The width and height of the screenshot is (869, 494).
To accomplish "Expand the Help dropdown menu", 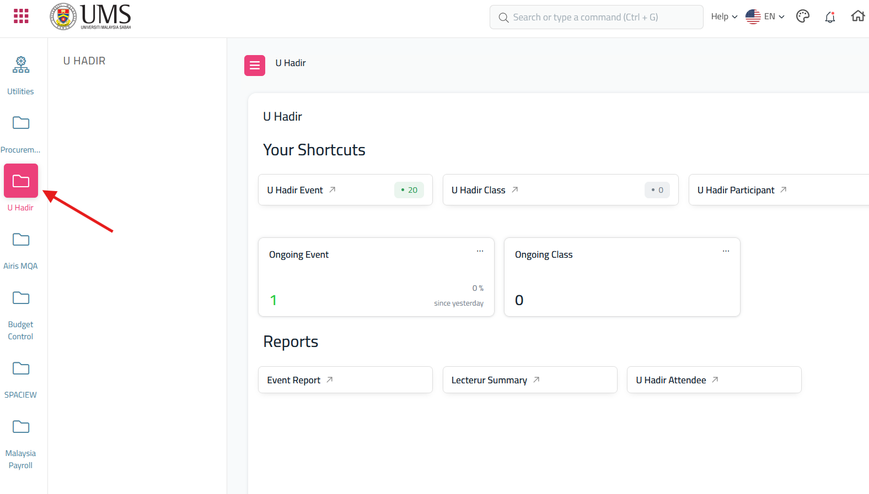I will 724,17.
